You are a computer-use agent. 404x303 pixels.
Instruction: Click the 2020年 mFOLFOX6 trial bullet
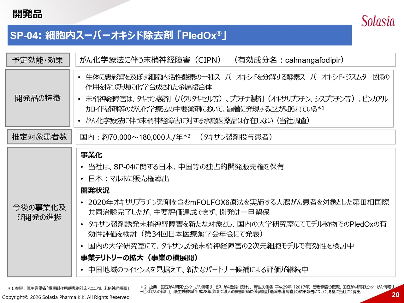point(238,207)
